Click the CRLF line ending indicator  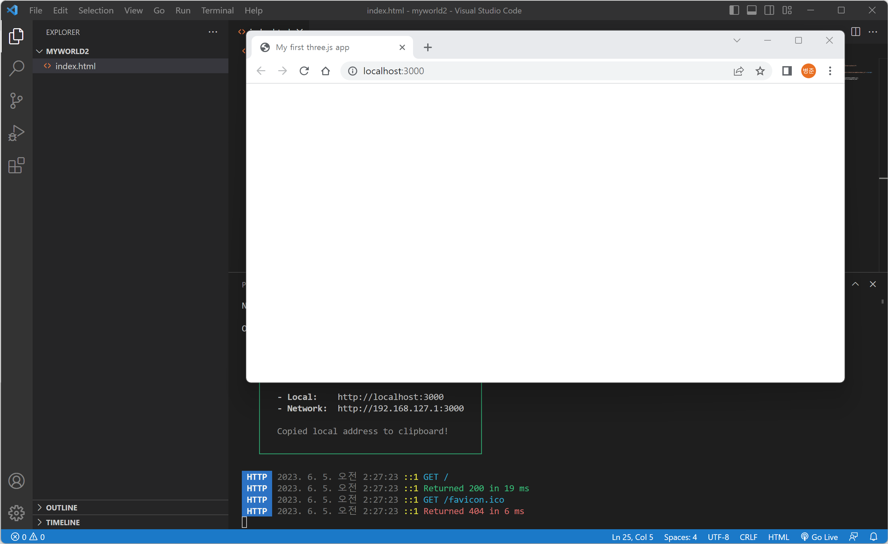pyautogui.click(x=748, y=537)
